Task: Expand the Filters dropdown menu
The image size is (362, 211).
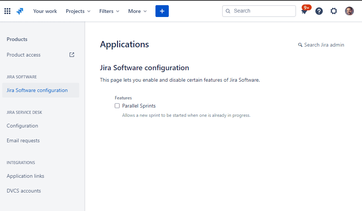Action: [109, 11]
